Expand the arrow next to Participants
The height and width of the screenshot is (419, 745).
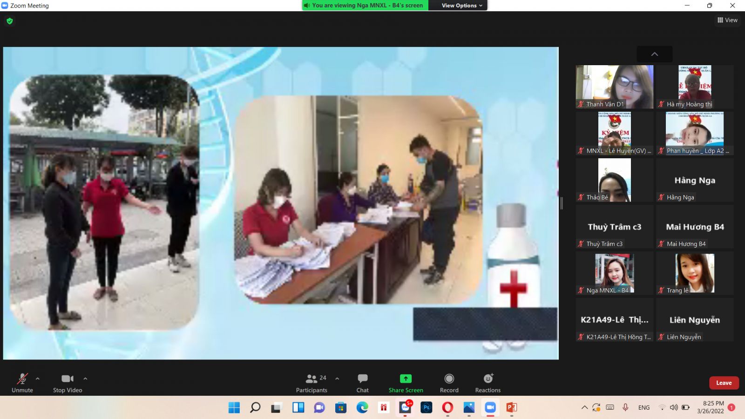tap(337, 378)
